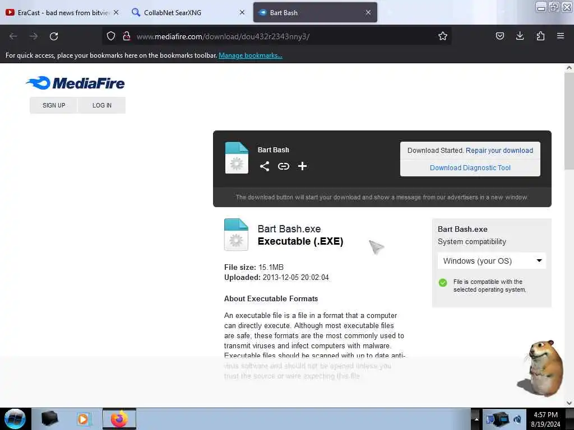574x430 pixels.
Task: Click the page scrollbar up arrow
Action: point(569,68)
